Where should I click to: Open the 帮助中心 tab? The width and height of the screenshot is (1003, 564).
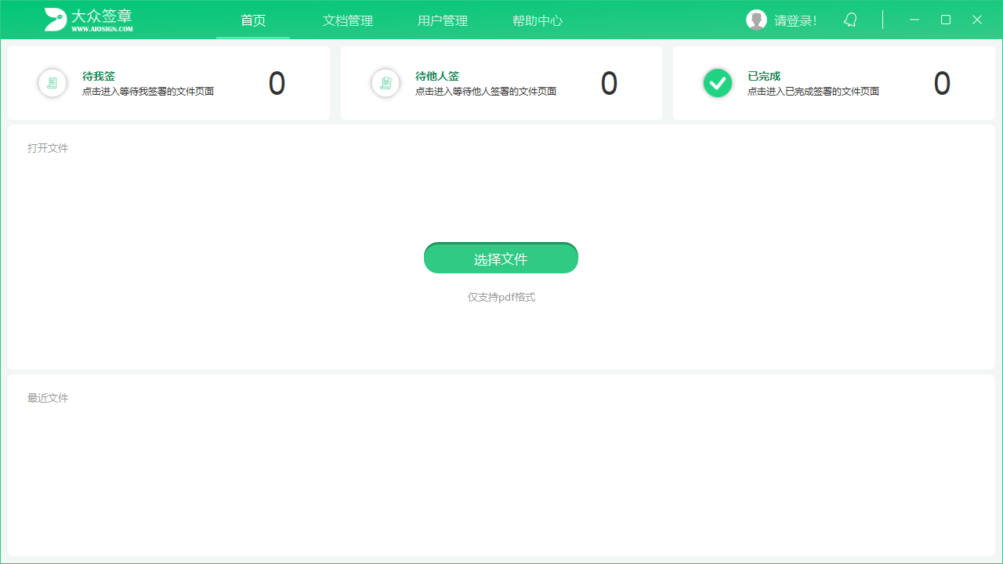[538, 20]
